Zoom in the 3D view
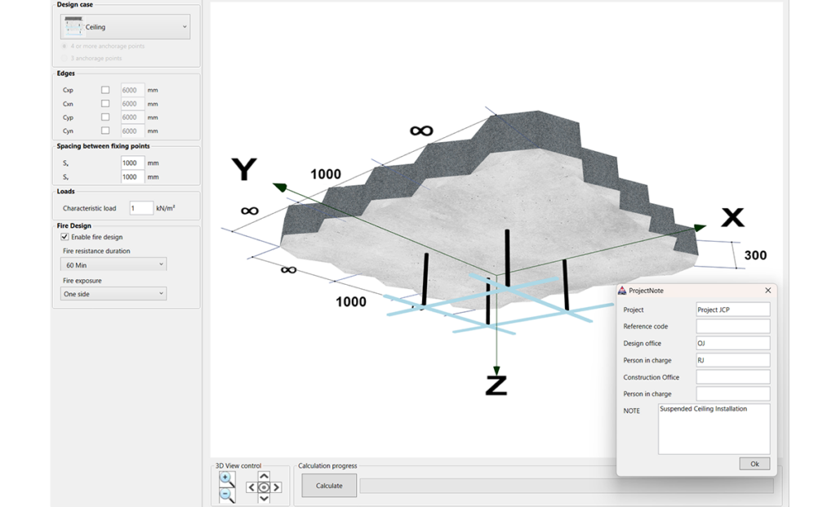 point(226,478)
